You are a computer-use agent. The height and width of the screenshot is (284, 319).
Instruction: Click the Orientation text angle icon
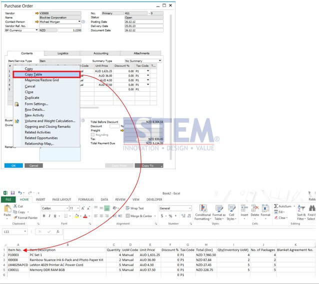pyautogui.click(x=114, y=208)
